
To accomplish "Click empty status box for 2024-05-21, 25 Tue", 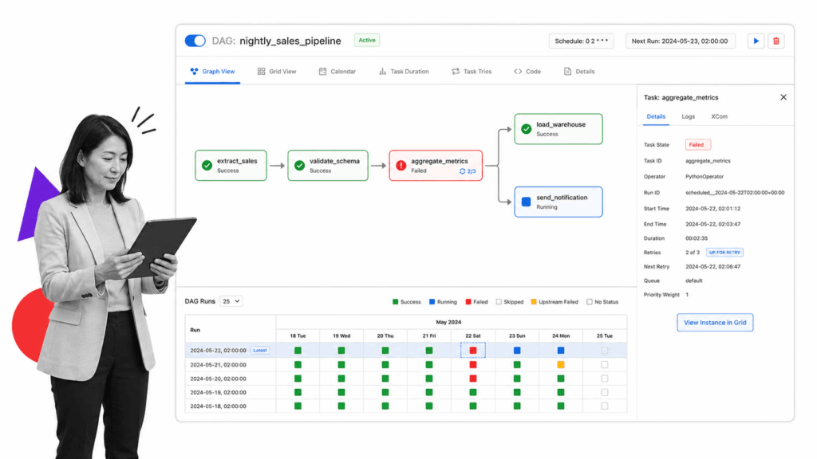I will (x=605, y=365).
